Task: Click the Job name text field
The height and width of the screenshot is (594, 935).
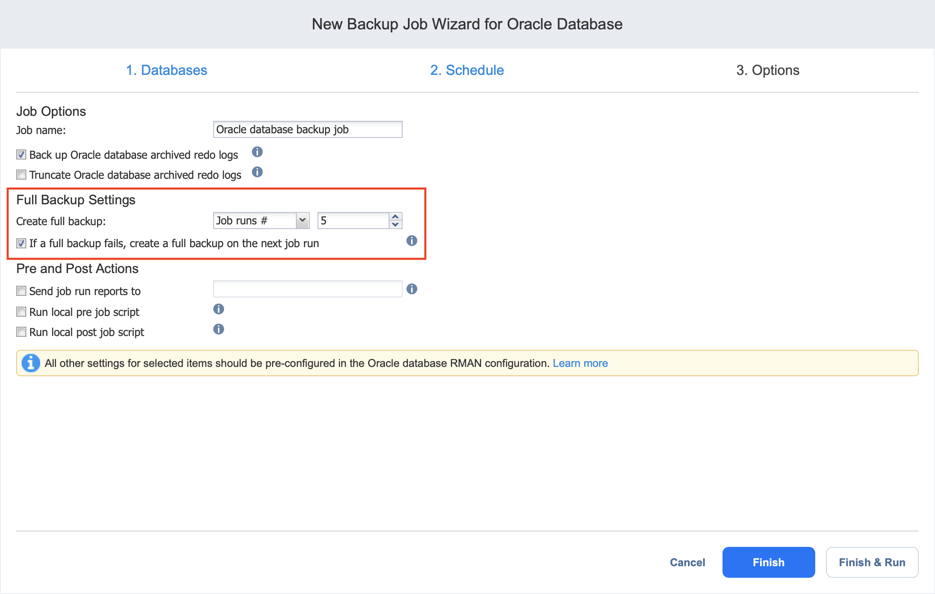Action: 308,129
